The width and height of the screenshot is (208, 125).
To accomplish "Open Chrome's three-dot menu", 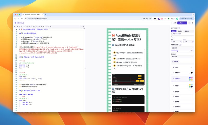I will pyautogui.click(x=193, y=19).
